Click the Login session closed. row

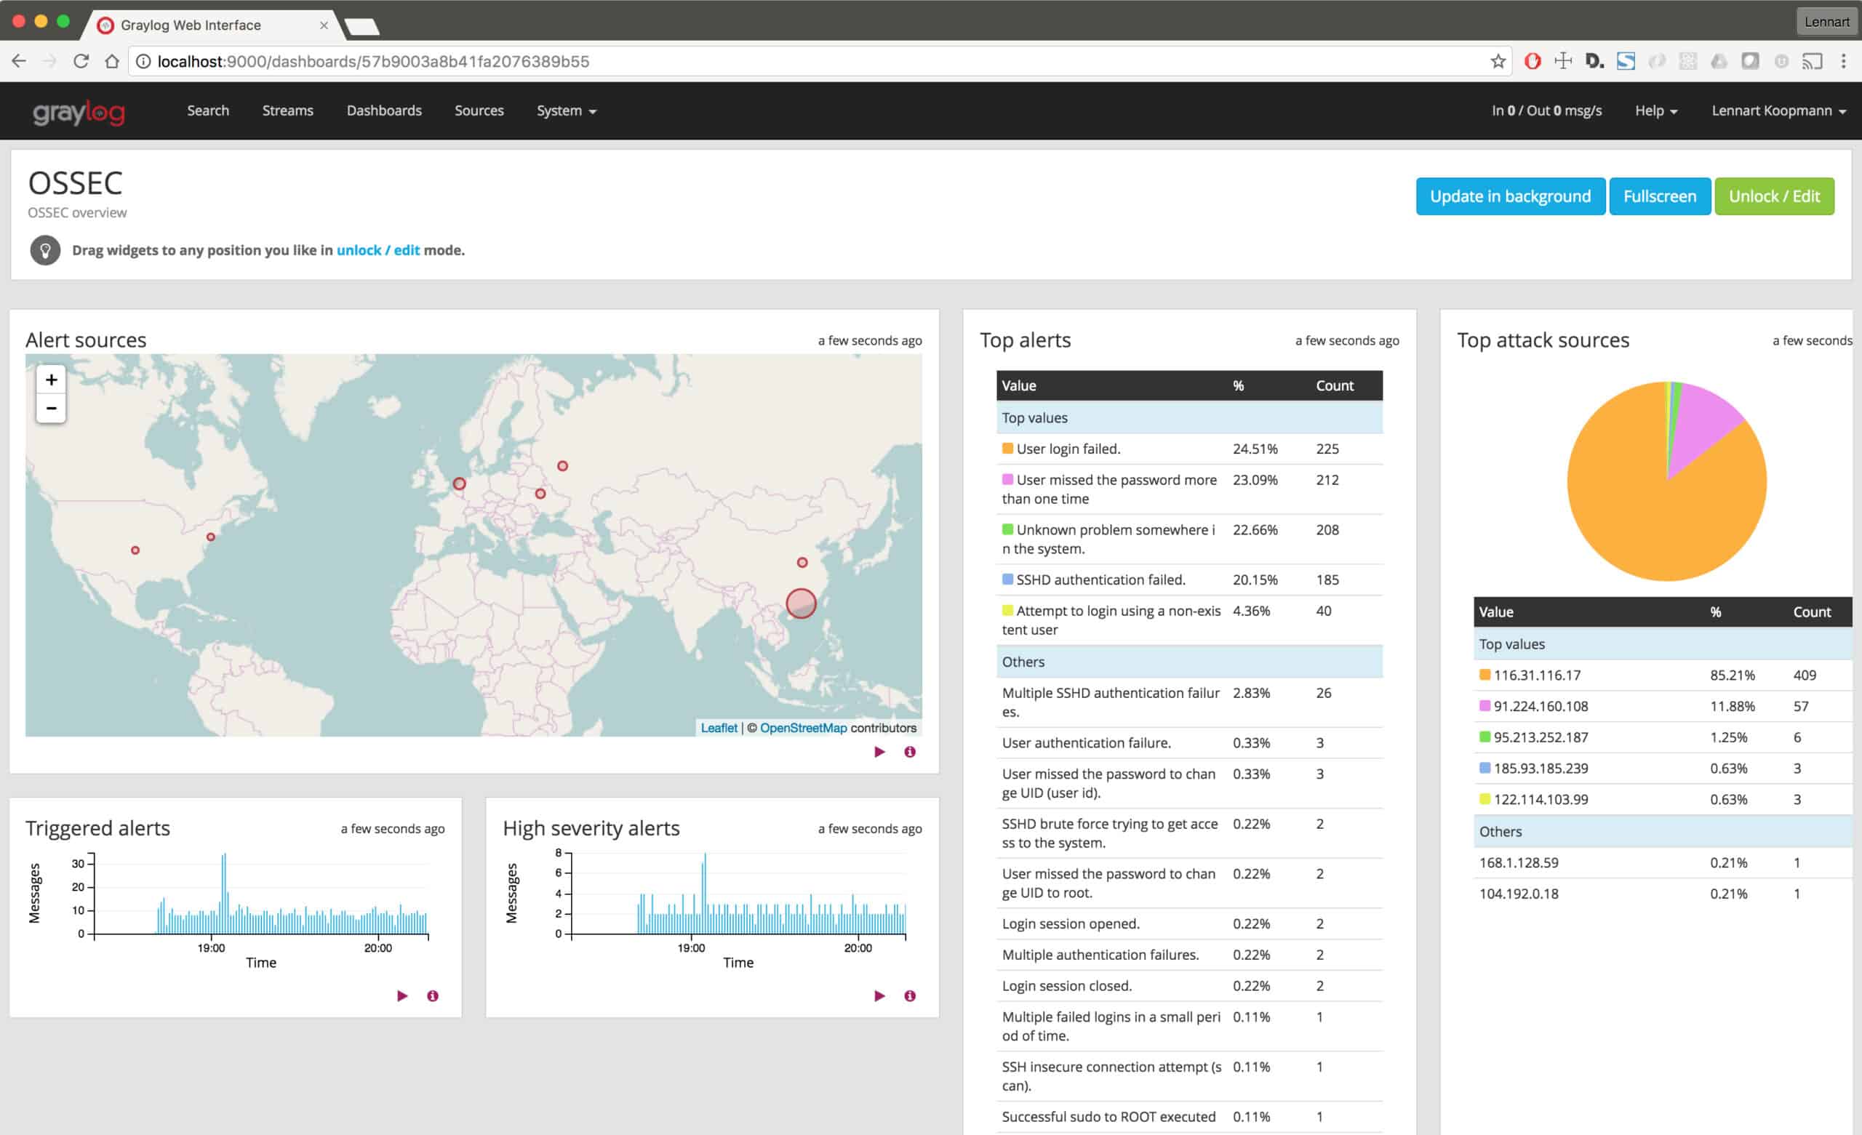[1189, 985]
